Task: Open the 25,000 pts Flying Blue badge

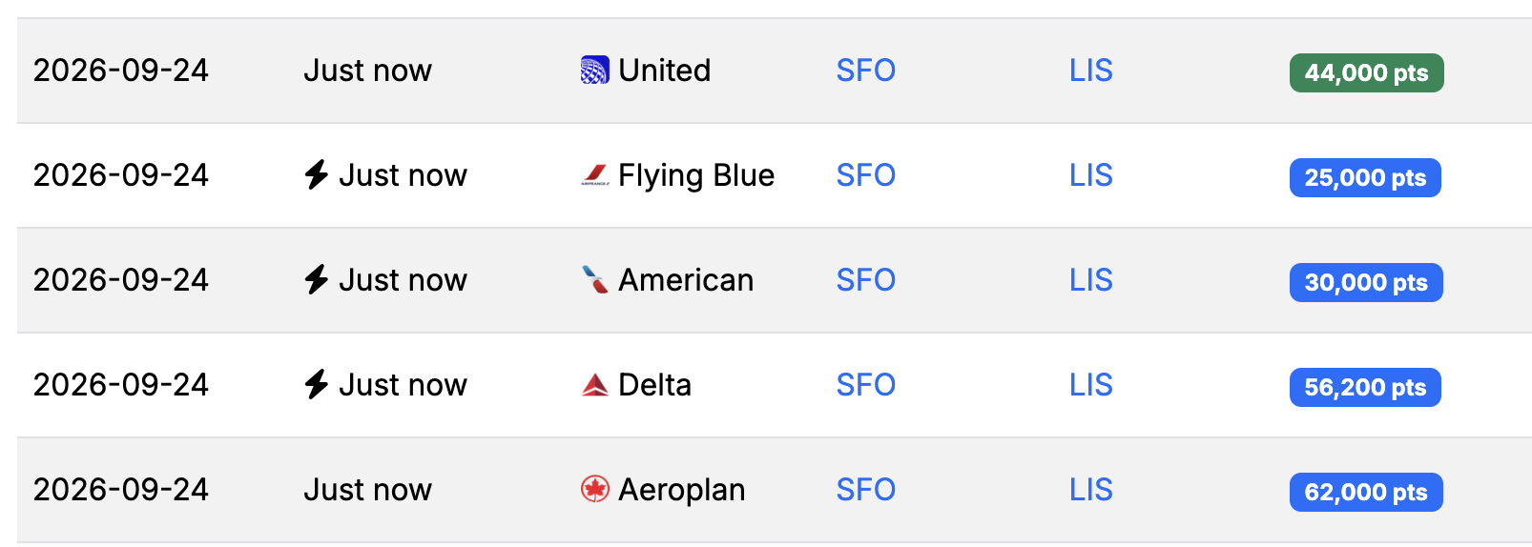Action: [1365, 178]
